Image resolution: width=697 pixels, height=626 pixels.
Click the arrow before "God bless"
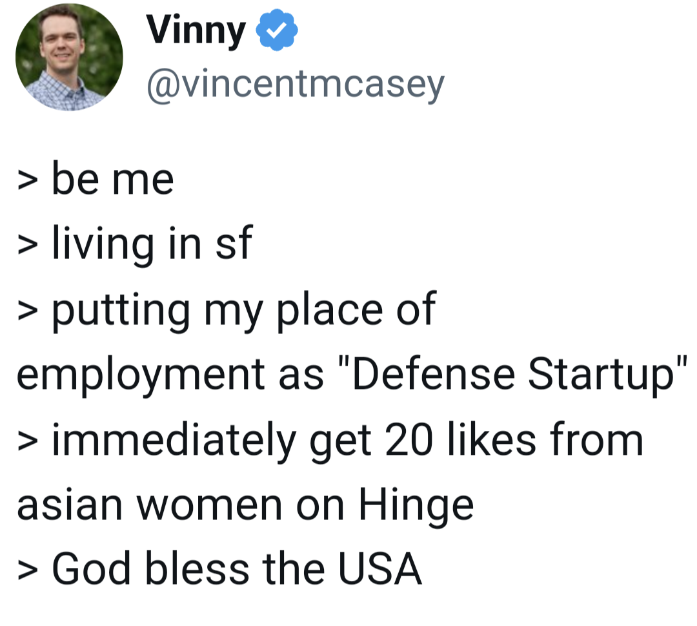click(28, 570)
